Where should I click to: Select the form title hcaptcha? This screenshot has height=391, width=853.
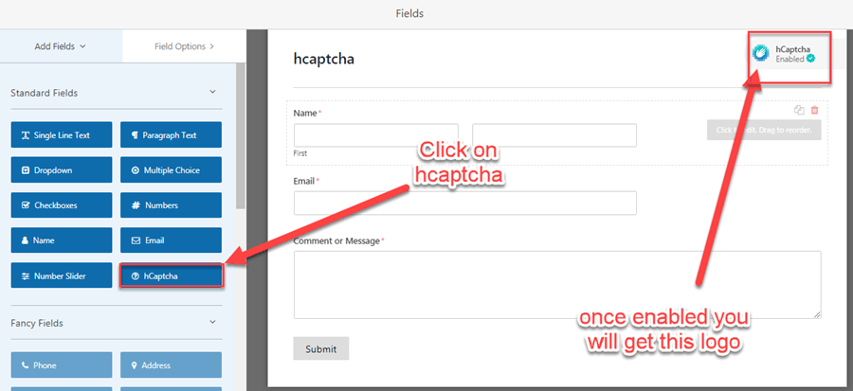[x=324, y=59]
